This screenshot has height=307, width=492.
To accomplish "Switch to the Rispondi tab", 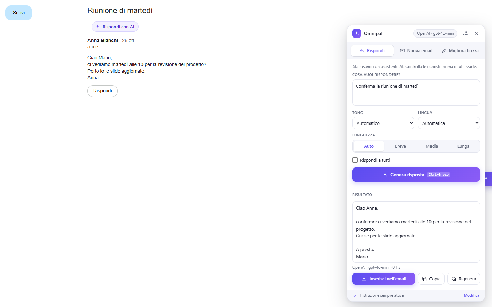I will click(372, 51).
